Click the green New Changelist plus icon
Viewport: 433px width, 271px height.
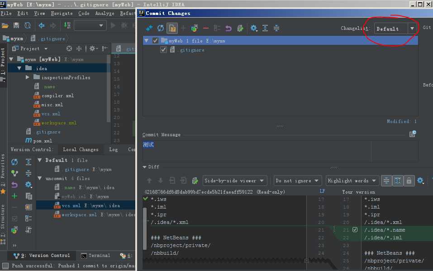(14, 196)
